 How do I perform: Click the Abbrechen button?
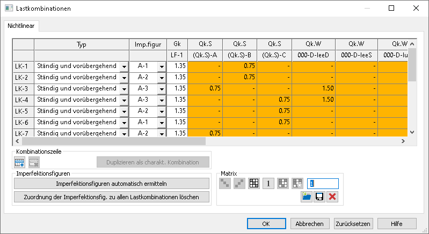point(309,224)
